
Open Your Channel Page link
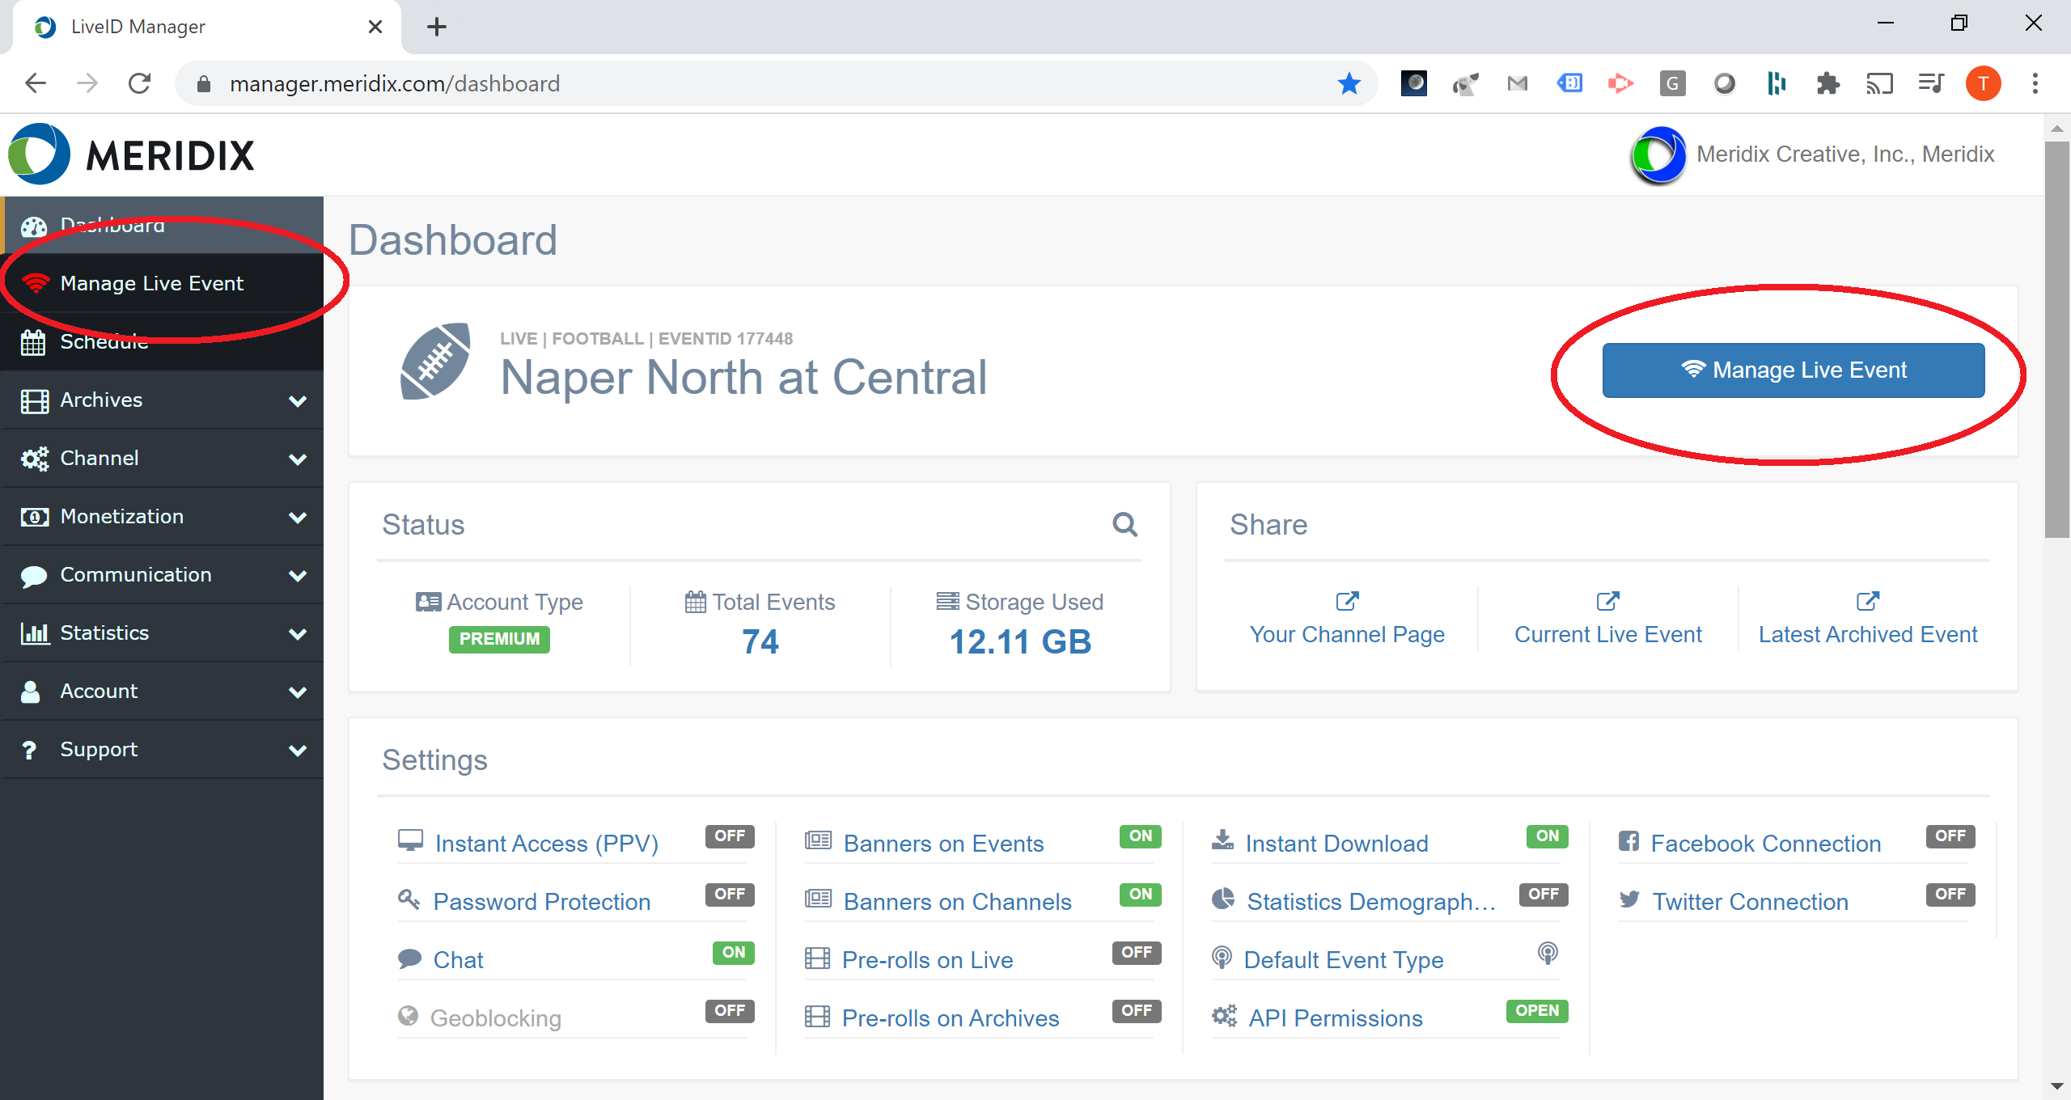1347,634
